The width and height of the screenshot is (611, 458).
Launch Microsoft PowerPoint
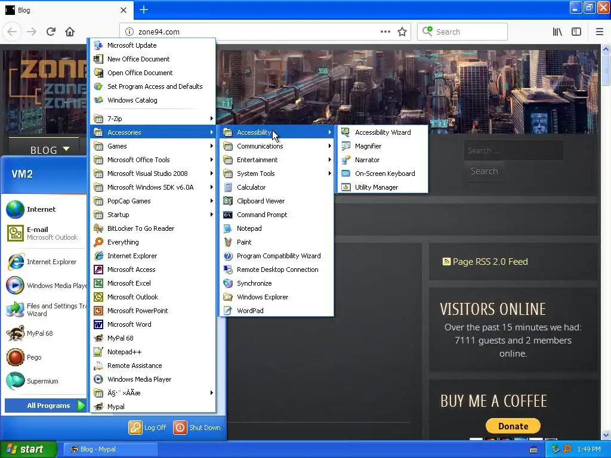153,311
